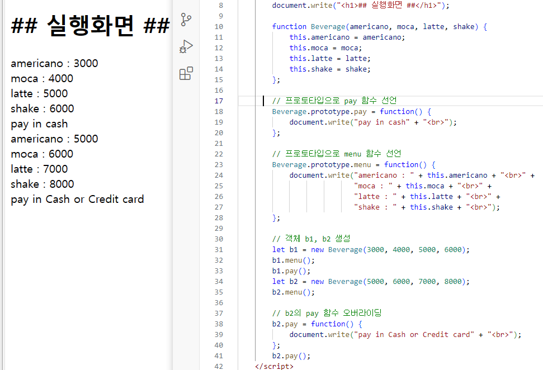Click the '실행화면' heading in the preview
Viewport: 543px width, 370px height.
pos(91,26)
